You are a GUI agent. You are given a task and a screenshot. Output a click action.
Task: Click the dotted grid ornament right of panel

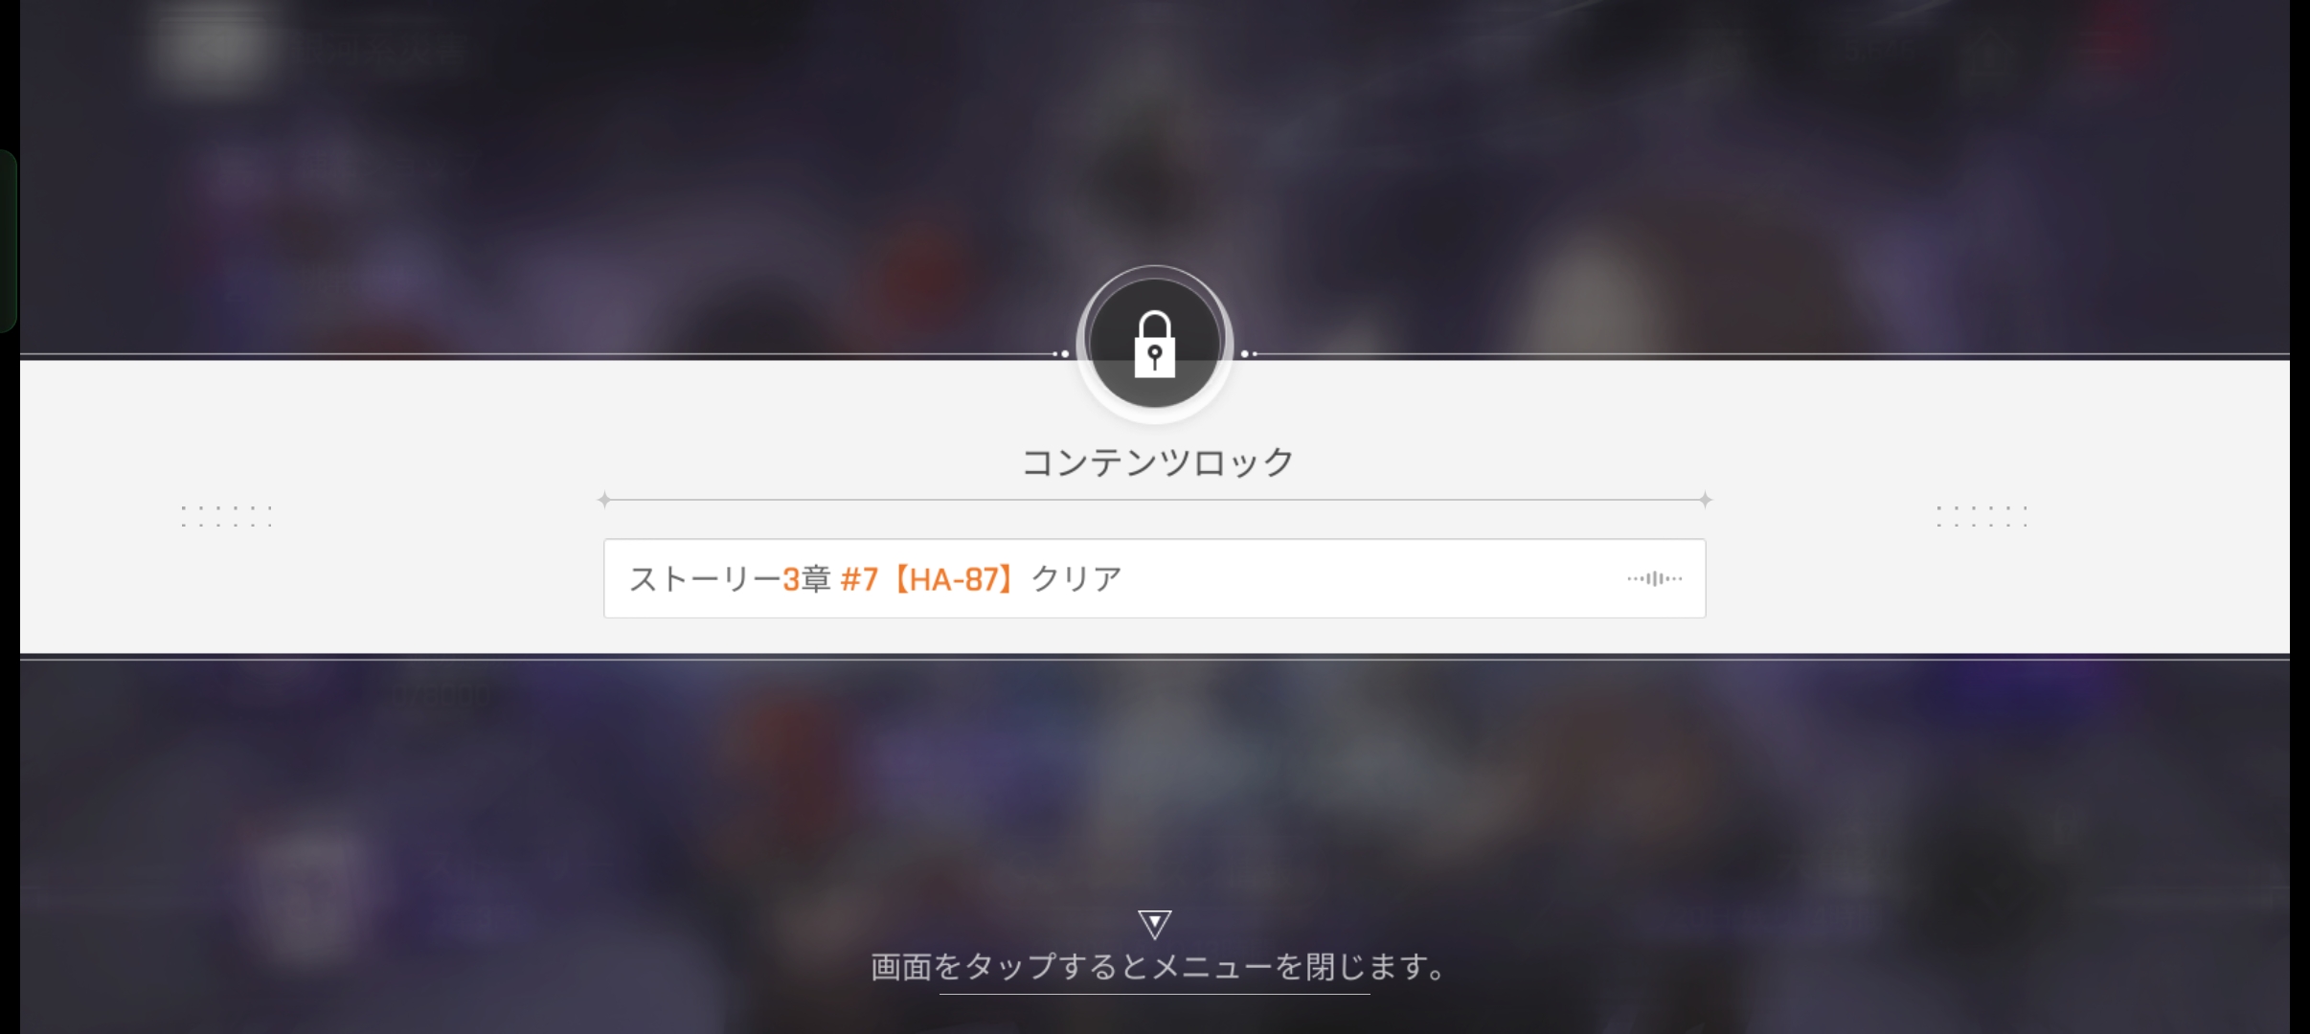[1982, 516]
